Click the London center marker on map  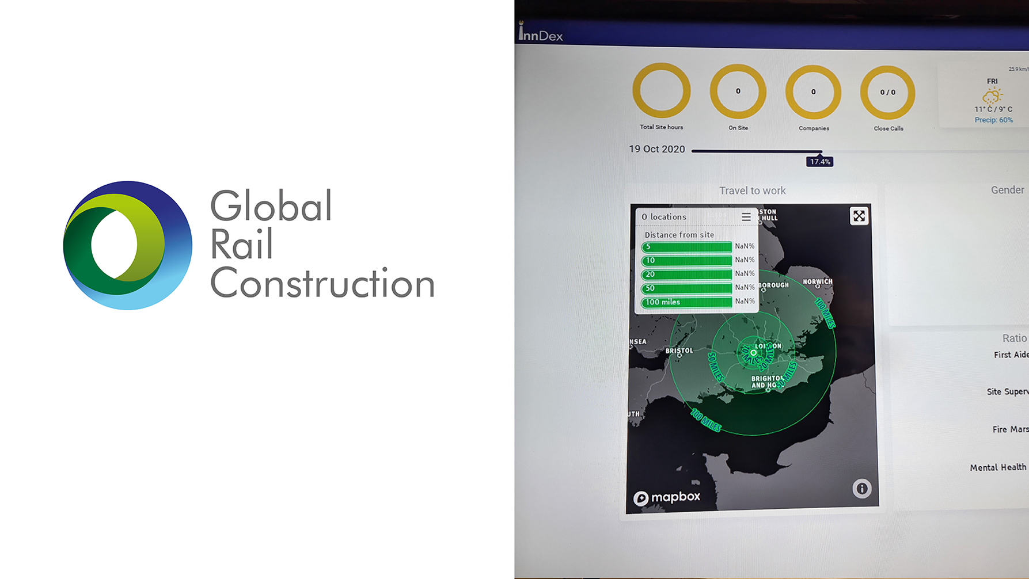753,352
